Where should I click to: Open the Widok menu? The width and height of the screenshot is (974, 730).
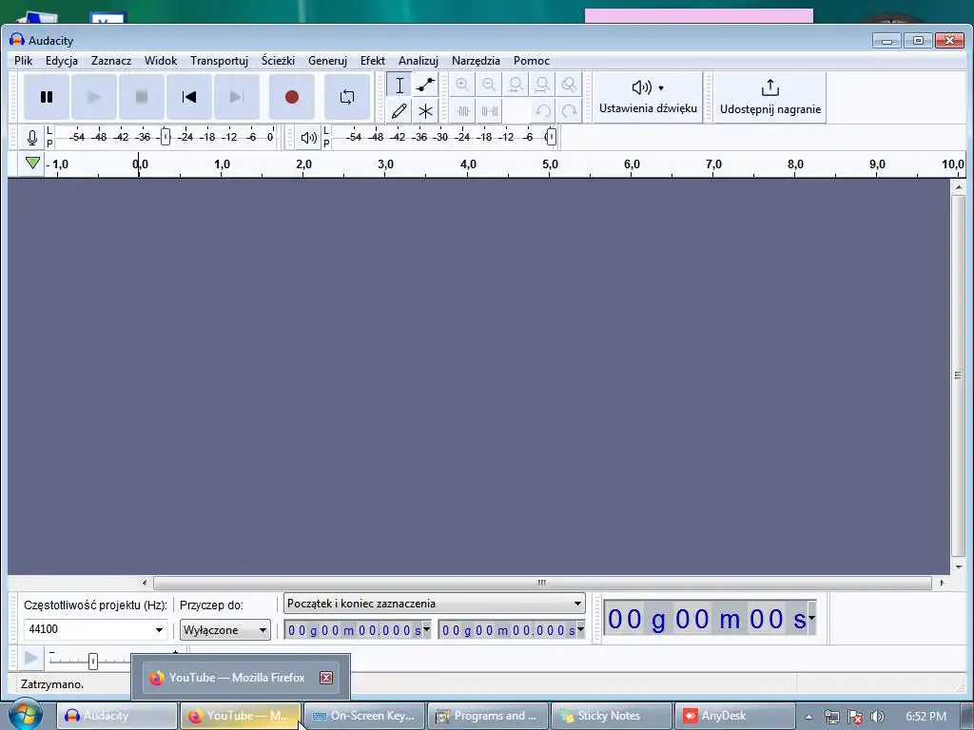pyautogui.click(x=160, y=61)
